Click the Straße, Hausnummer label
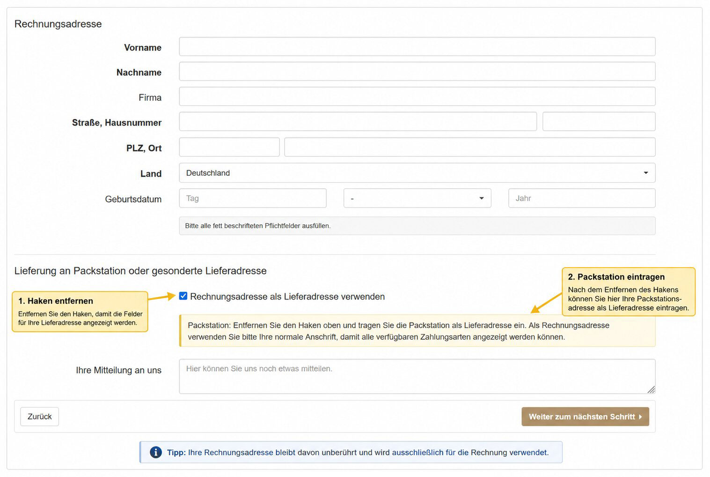Viewport: 710px width, 477px height. pyautogui.click(x=117, y=123)
